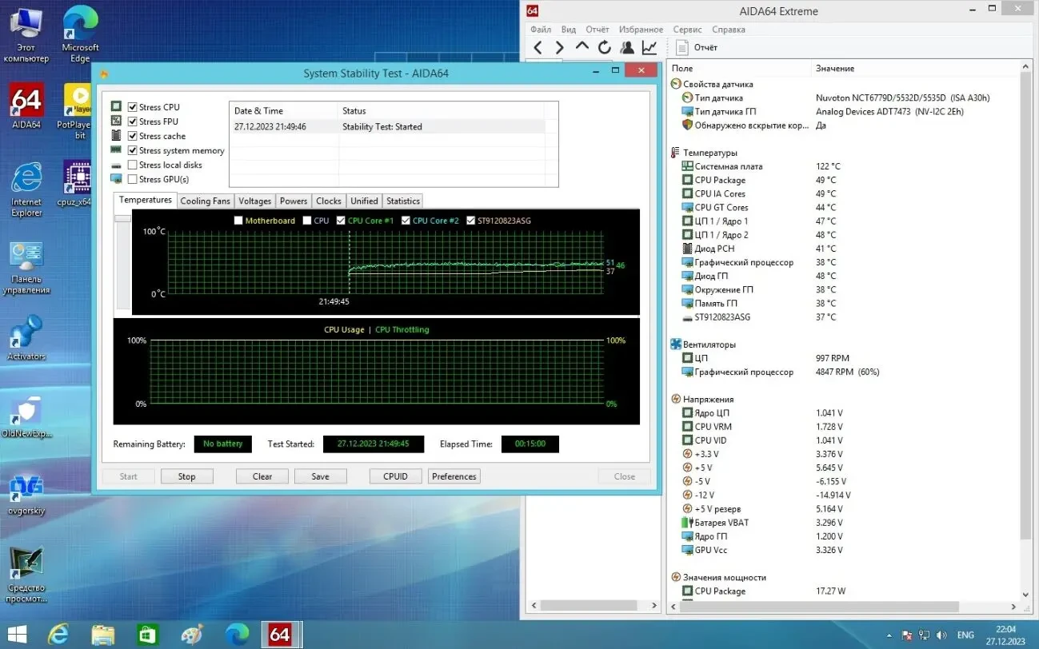Image resolution: width=1039 pixels, height=649 pixels.
Task: Switch to the Cooling Fans tab
Action: click(205, 201)
